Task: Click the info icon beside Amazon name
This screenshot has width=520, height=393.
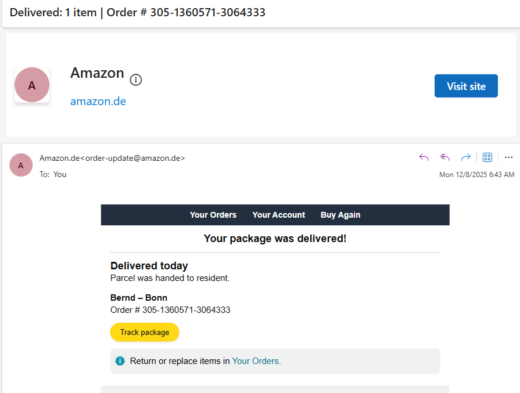Action: pos(136,80)
